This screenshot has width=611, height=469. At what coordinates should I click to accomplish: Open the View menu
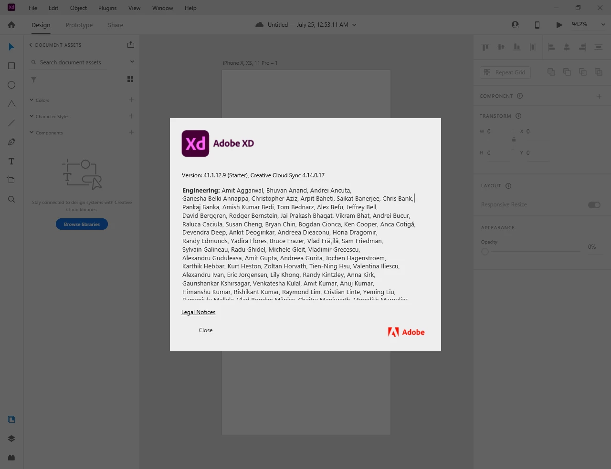tap(135, 8)
